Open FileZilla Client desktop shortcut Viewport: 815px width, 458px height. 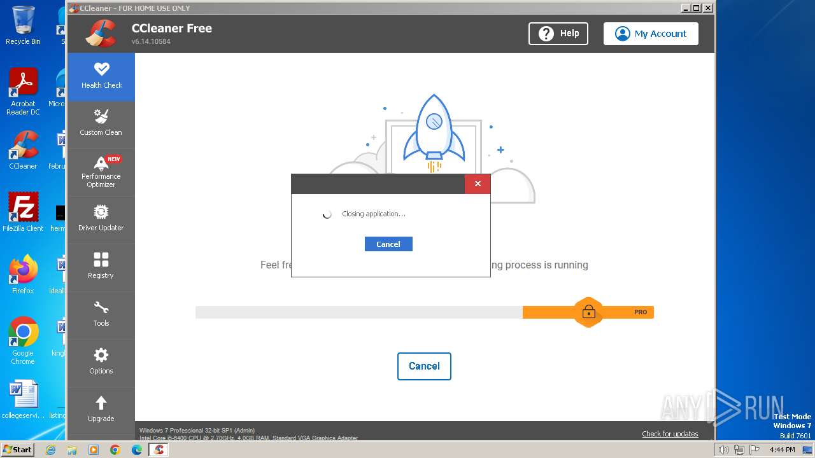(x=23, y=212)
